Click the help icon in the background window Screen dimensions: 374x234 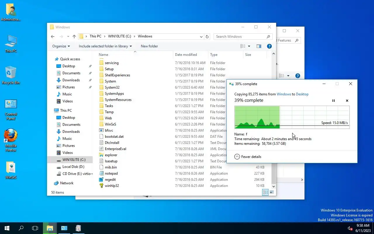click(x=298, y=76)
